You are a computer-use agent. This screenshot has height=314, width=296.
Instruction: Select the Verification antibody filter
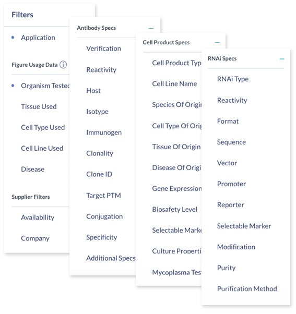point(103,49)
